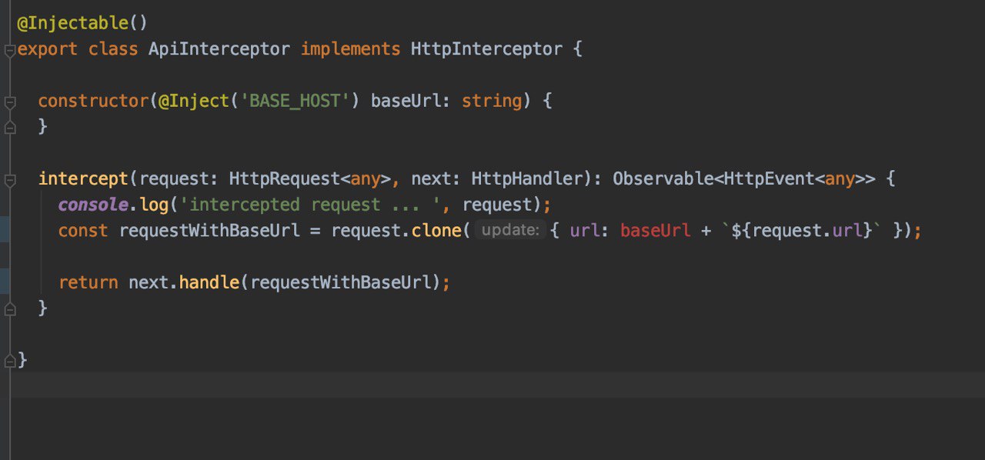Click the 'implements' keyword
This screenshot has width=985, height=460.
click(351, 49)
